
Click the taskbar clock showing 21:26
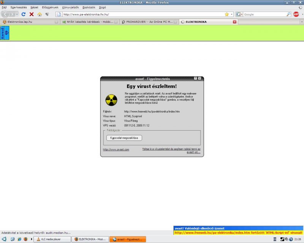298,239
